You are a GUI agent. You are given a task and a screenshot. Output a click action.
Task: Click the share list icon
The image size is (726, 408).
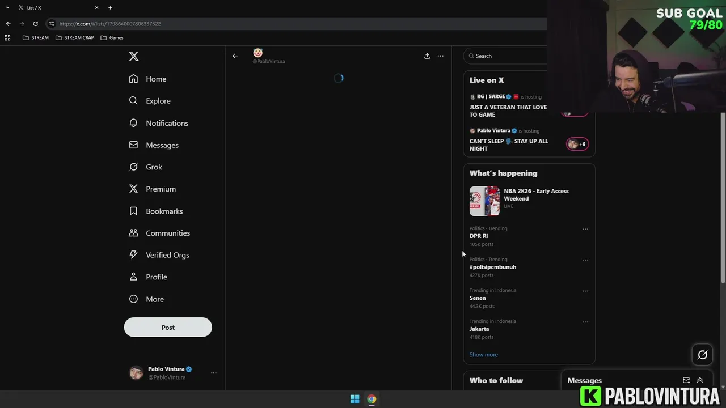pyautogui.click(x=427, y=56)
